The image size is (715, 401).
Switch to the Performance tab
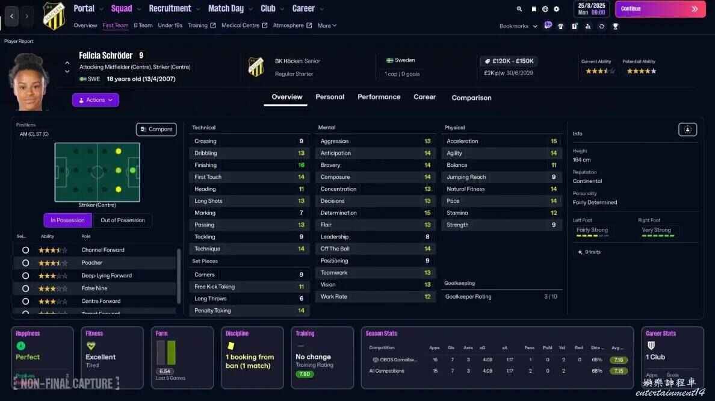click(x=379, y=97)
